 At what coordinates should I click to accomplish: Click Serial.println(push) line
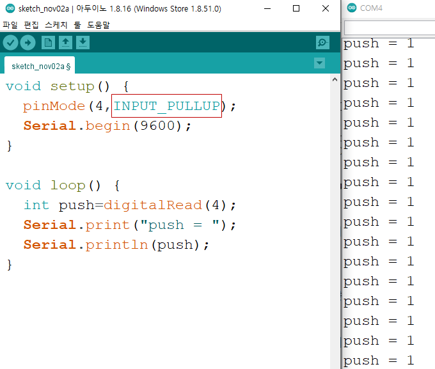(116, 245)
